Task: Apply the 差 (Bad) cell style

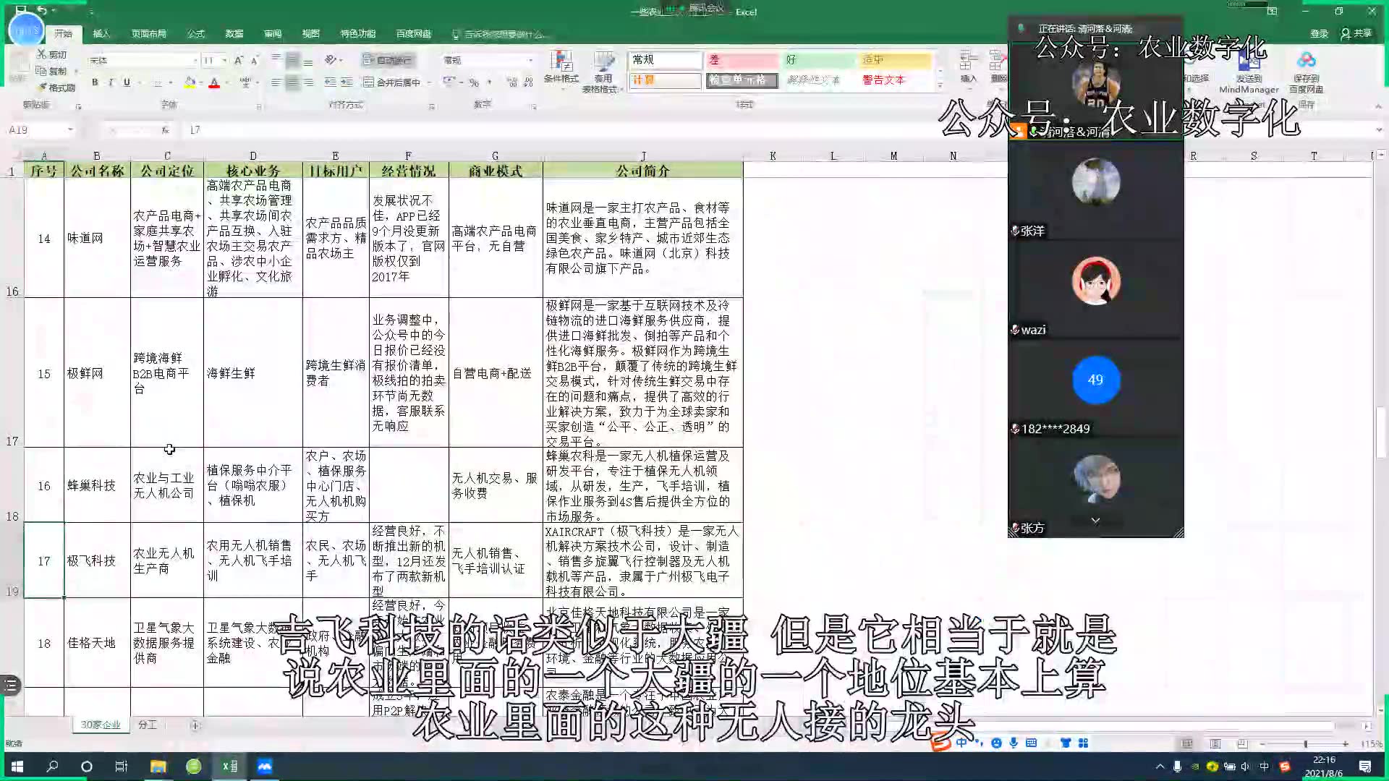Action: coord(742,60)
